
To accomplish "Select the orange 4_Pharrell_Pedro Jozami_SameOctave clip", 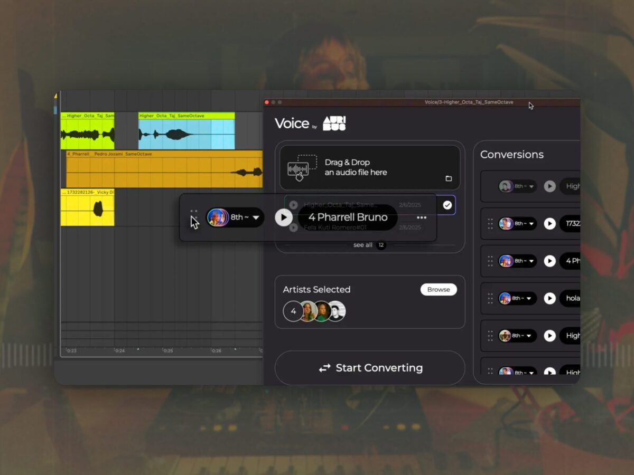I will (x=164, y=169).
